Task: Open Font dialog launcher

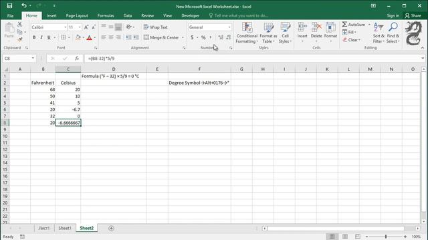Action: pyautogui.click(x=96, y=48)
